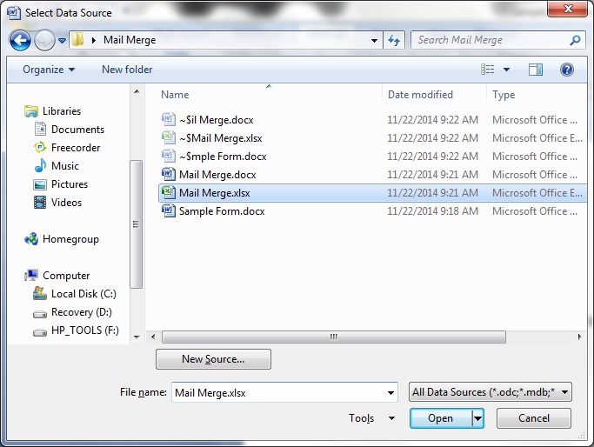Click the refresh icon beside address bar
Screen dimensions: 594x447
coord(395,40)
